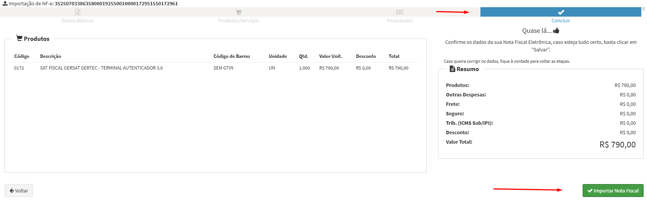This screenshot has width=647, height=200.
Task: Click the NF-e access key number in the title
Action: point(116,3)
